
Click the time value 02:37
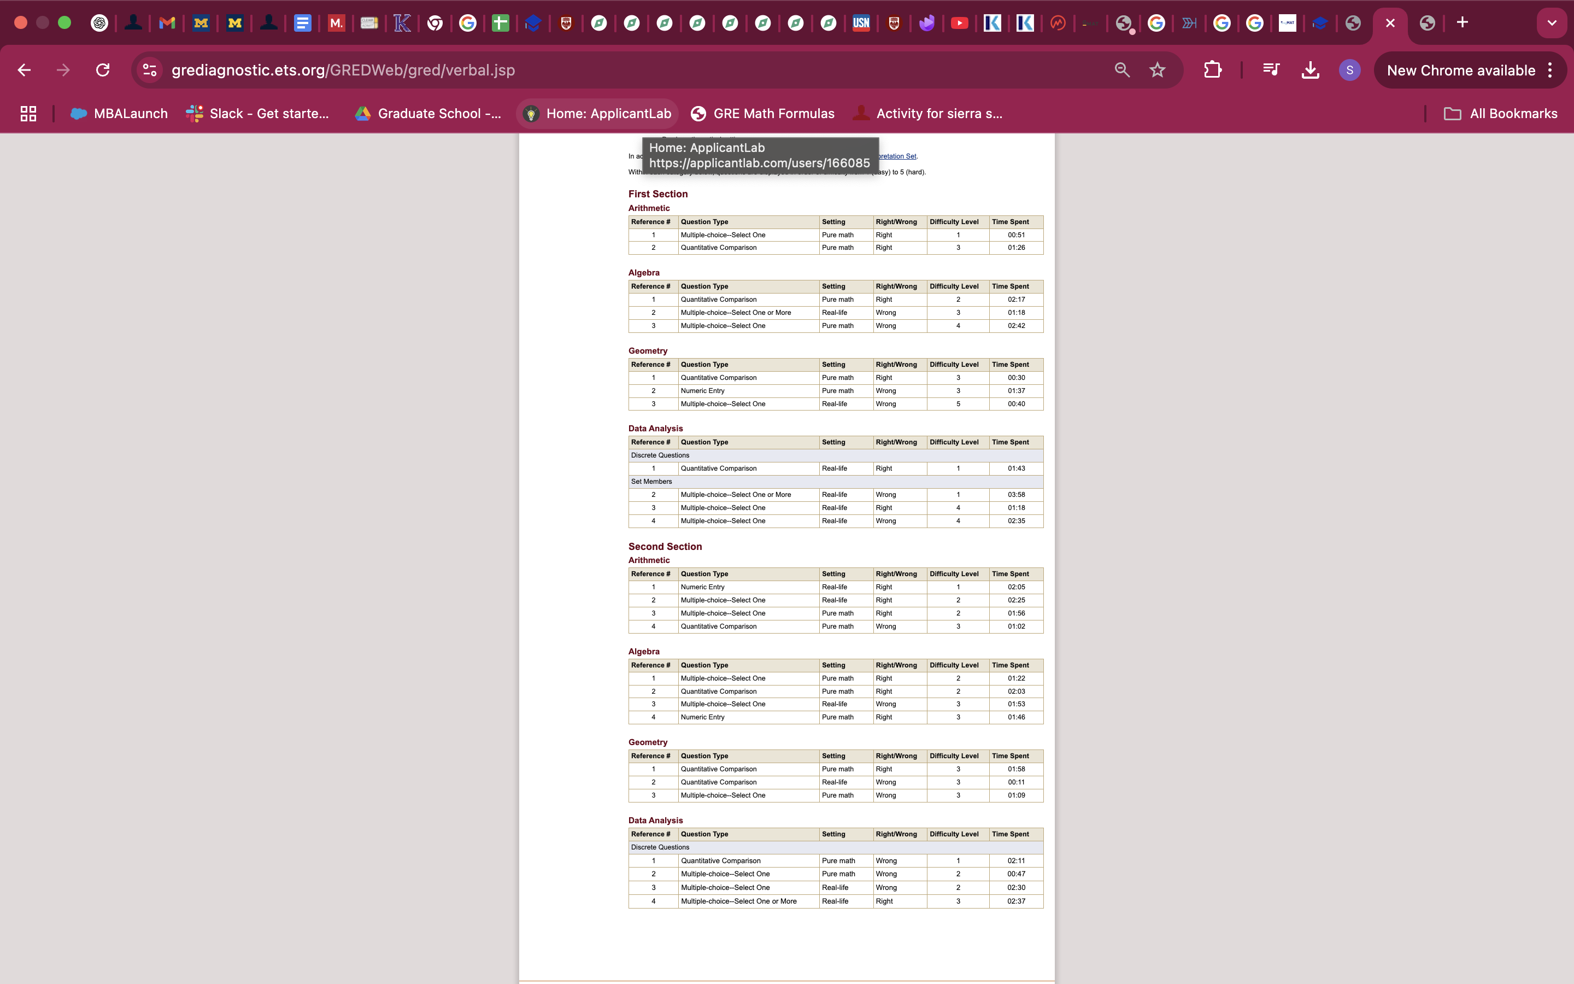coord(1016,901)
